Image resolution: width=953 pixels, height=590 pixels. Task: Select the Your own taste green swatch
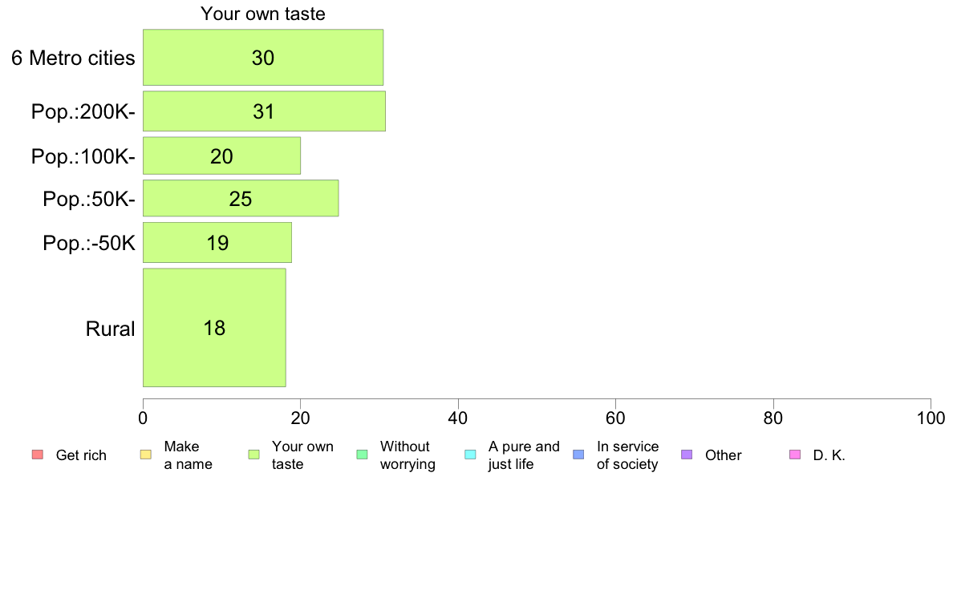click(x=254, y=455)
